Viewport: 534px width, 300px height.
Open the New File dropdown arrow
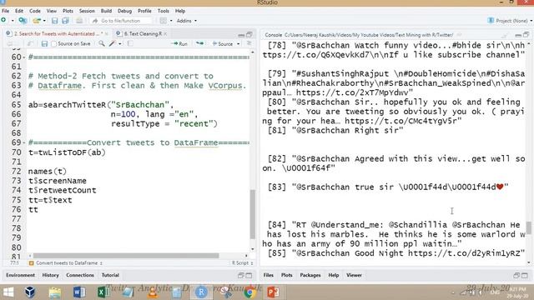pos(13,21)
